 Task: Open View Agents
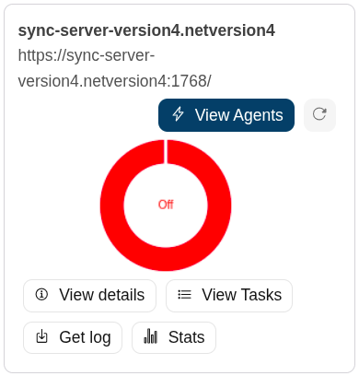pyautogui.click(x=226, y=115)
